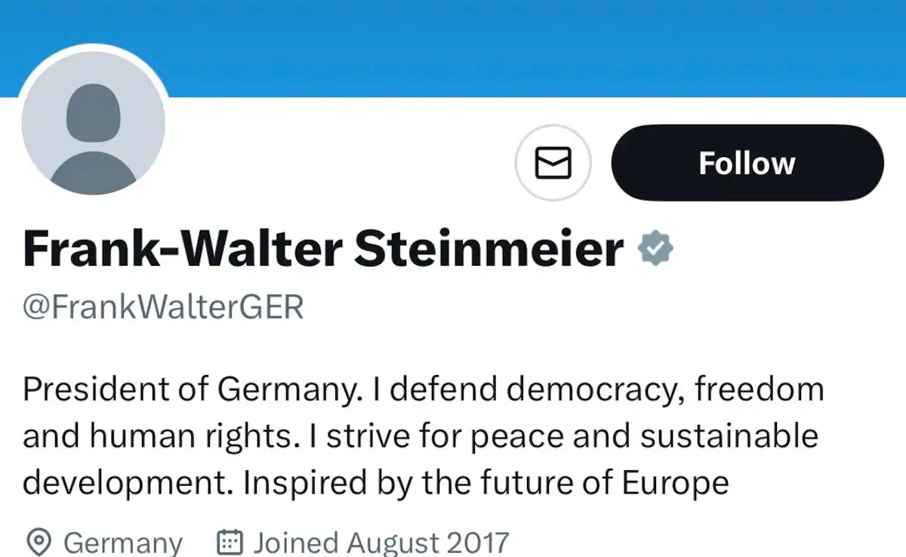This screenshot has width=906, height=557.
Task: Open the default avatar profile picture
Action: pyautogui.click(x=94, y=124)
